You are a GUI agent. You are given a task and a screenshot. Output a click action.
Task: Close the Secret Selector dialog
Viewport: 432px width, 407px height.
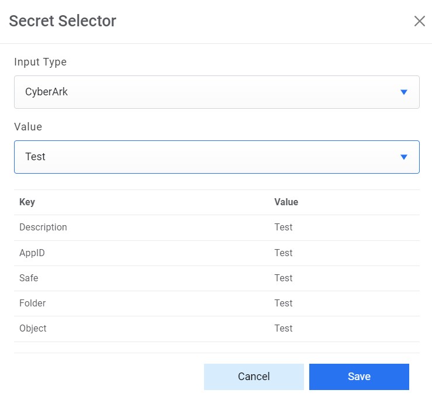click(419, 22)
